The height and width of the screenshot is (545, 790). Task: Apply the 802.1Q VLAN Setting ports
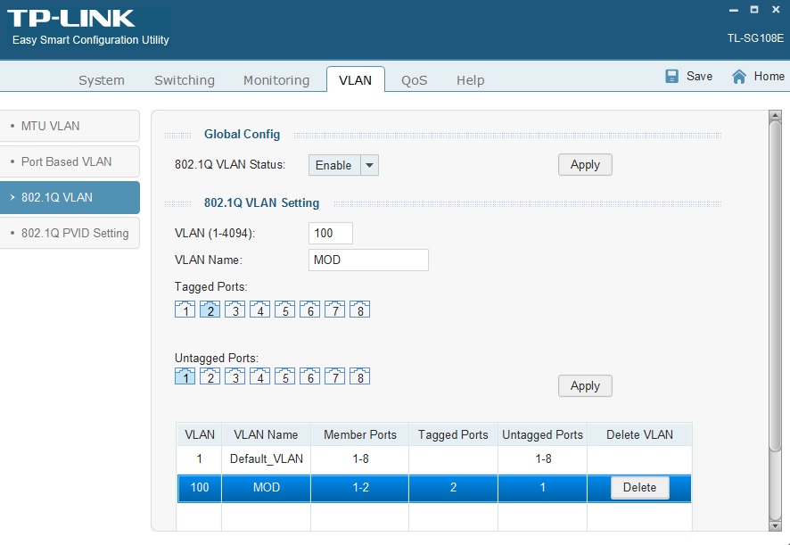coord(585,385)
